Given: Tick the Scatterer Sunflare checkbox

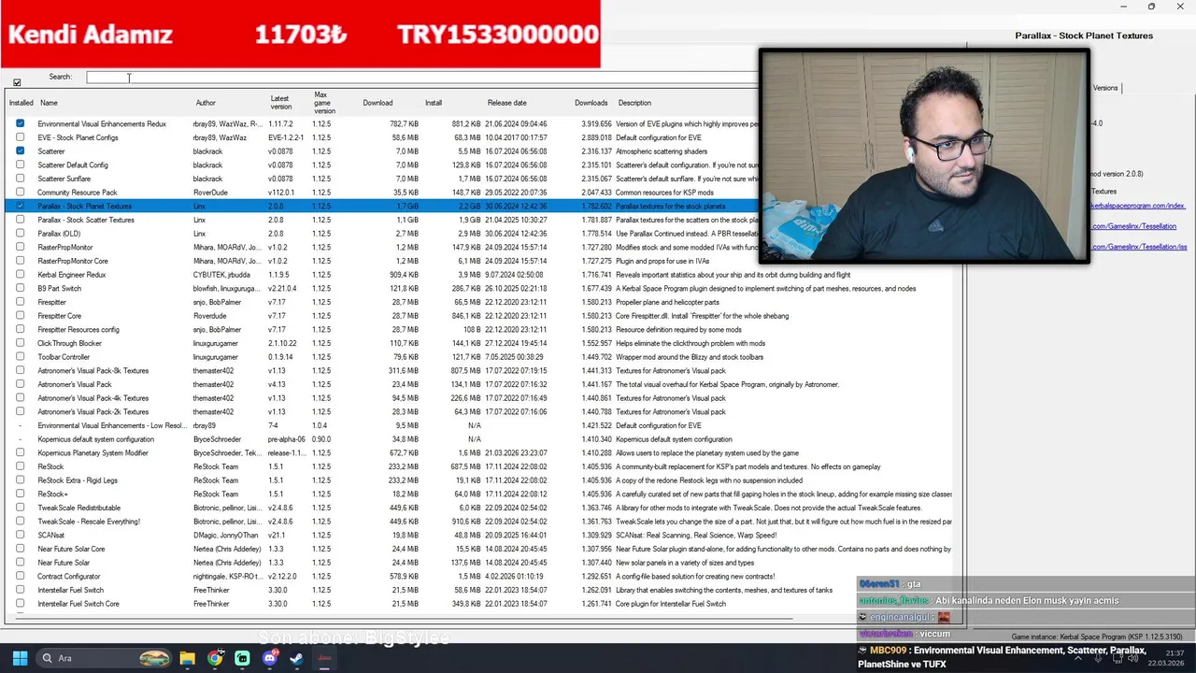Looking at the screenshot, I should [x=21, y=179].
